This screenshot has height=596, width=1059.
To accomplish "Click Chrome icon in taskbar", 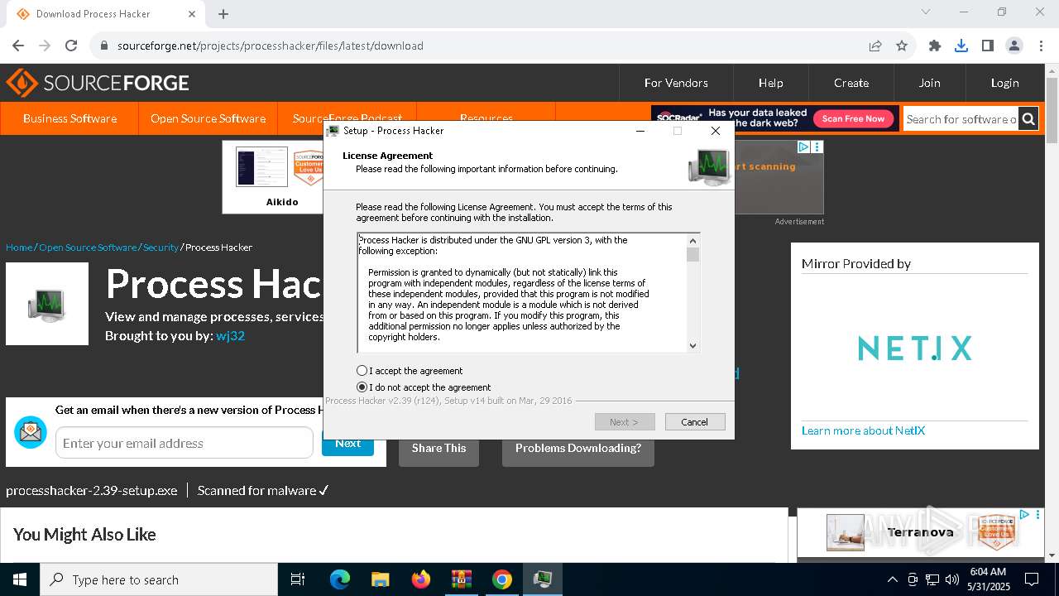I will coord(502,579).
